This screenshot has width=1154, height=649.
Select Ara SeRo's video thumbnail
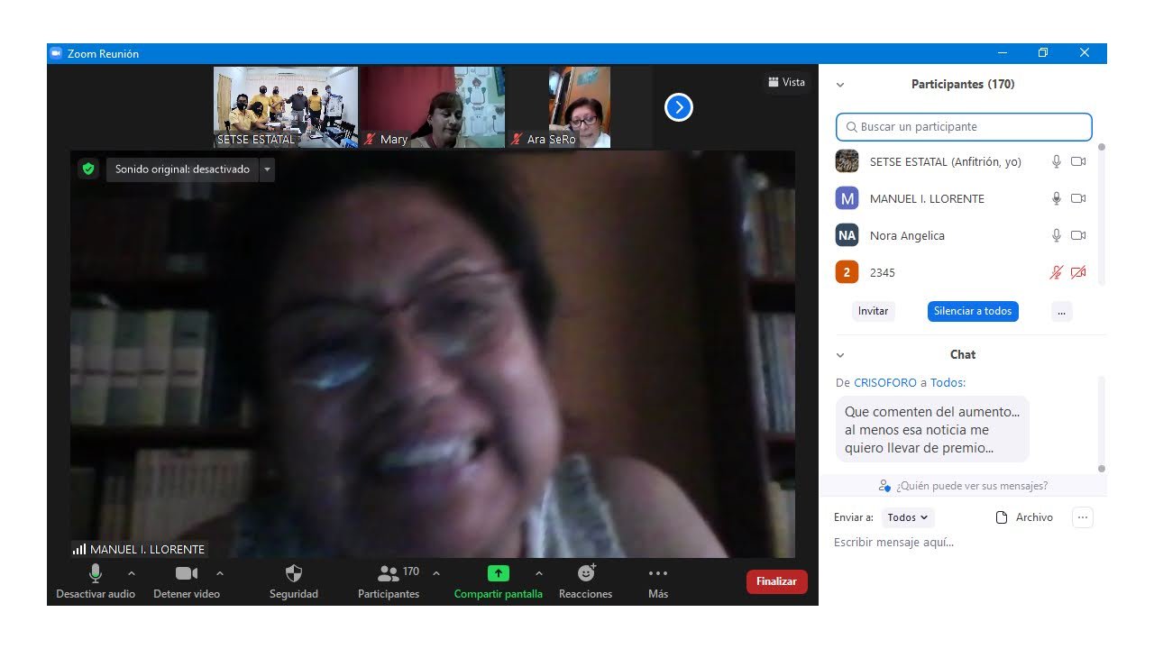578,107
